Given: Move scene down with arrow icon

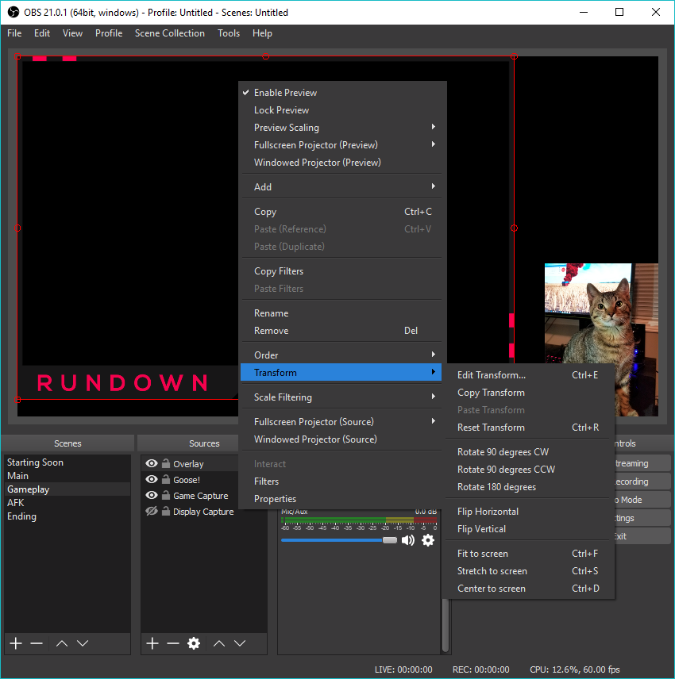Looking at the screenshot, I should point(83,643).
